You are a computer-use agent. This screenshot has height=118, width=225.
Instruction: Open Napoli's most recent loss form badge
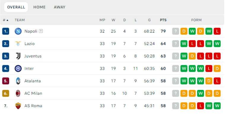point(217,31)
